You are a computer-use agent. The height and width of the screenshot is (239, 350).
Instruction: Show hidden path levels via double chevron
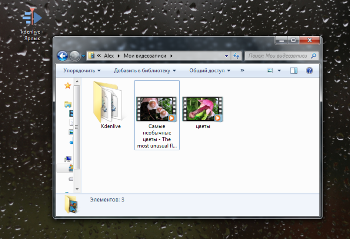point(99,56)
